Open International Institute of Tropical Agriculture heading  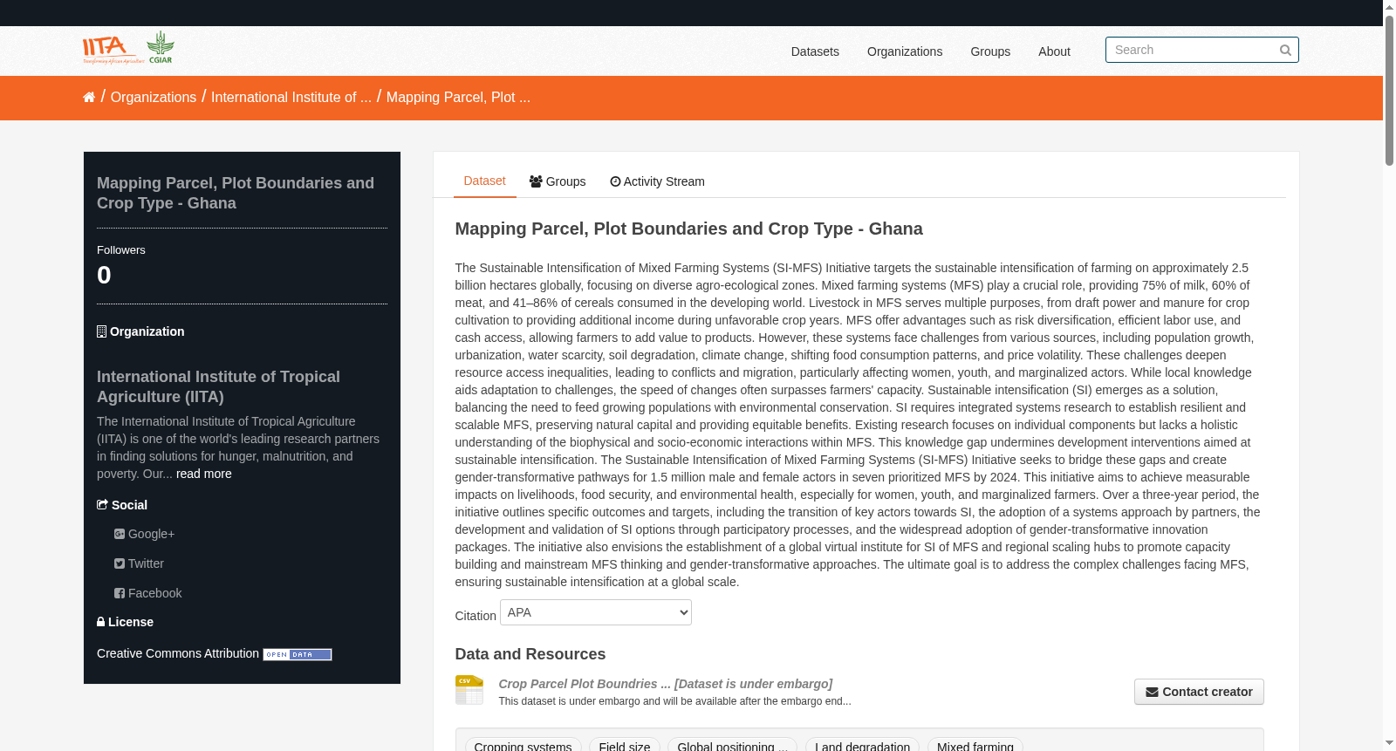[x=218, y=386]
